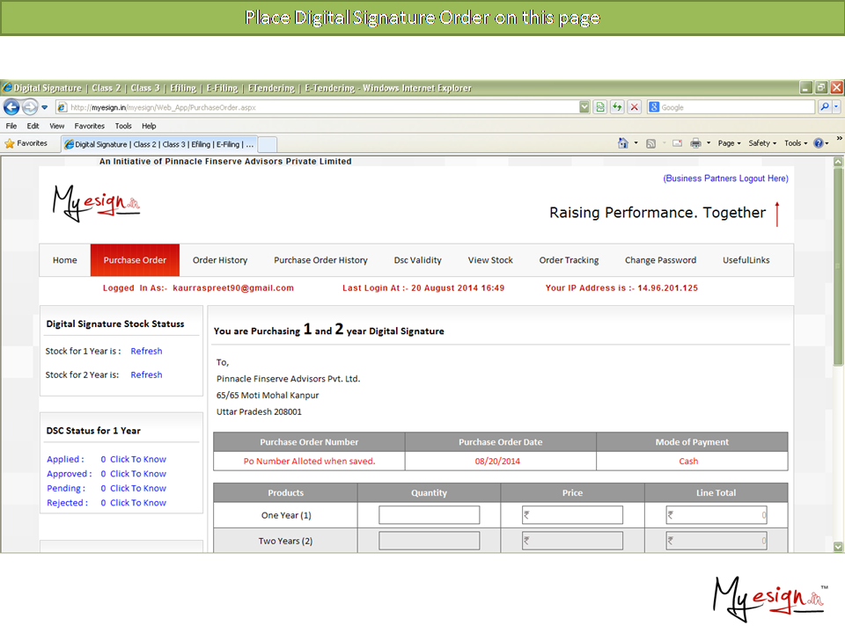The width and height of the screenshot is (845, 633).
Task: Click the page scroll down arrow
Action: [838, 547]
